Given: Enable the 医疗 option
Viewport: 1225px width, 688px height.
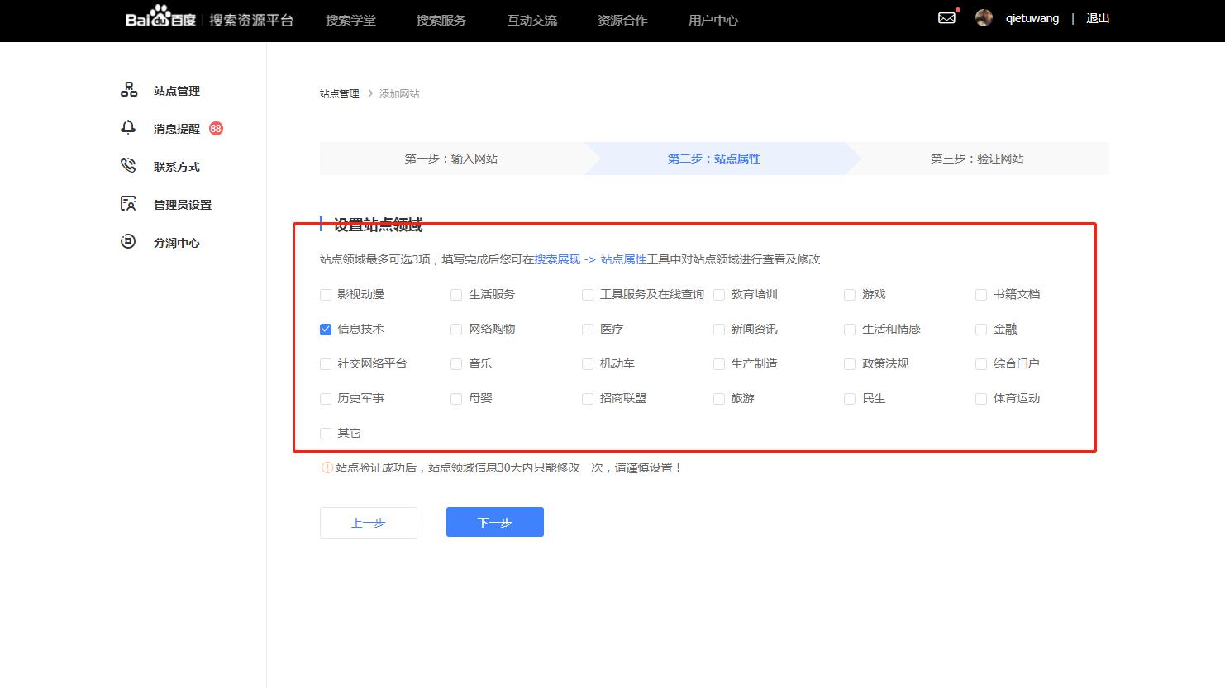Looking at the screenshot, I should pos(587,329).
